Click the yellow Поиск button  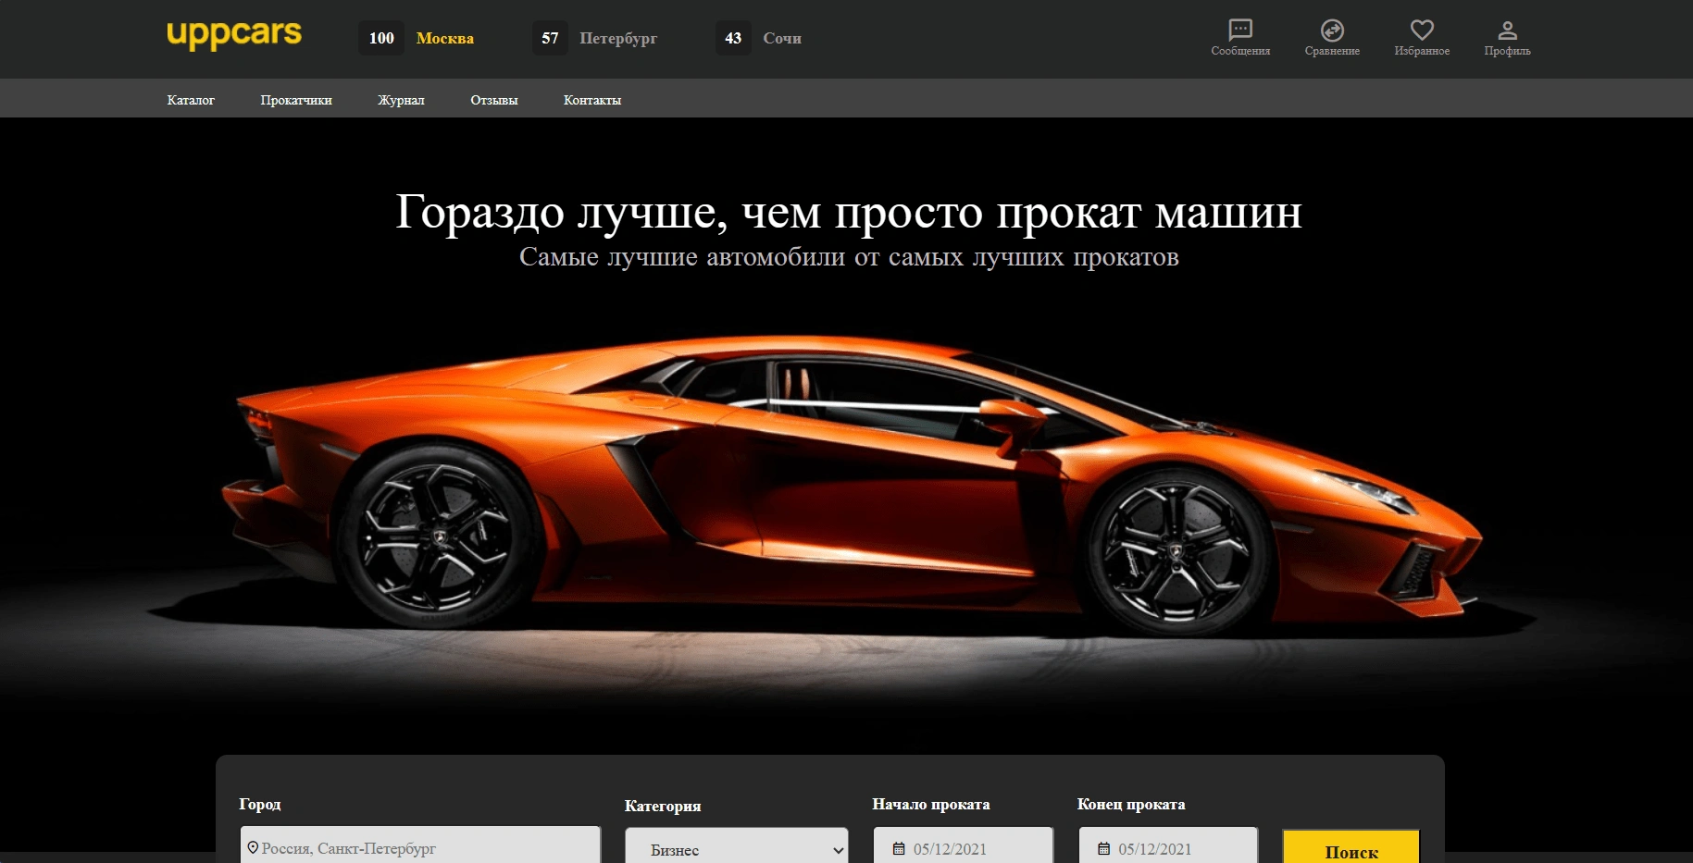(x=1351, y=847)
